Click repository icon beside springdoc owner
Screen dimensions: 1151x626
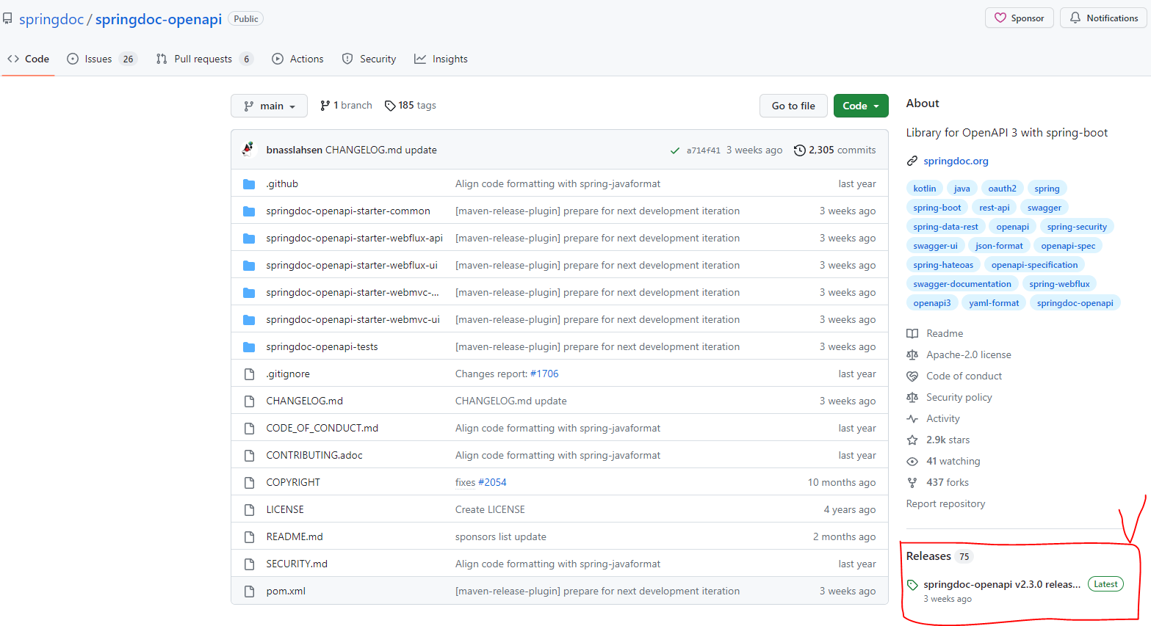click(7, 18)
